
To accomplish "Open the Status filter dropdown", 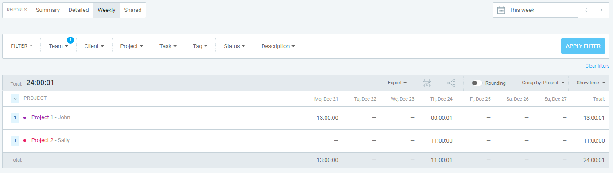I will click(x=234, y=46).
